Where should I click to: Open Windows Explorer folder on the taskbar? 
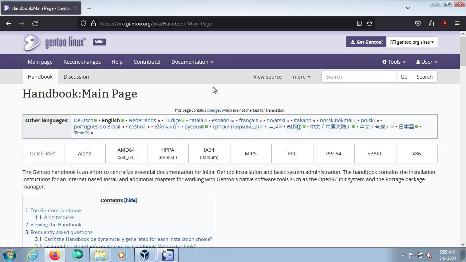pyautogui.click(x=100, y=255)
